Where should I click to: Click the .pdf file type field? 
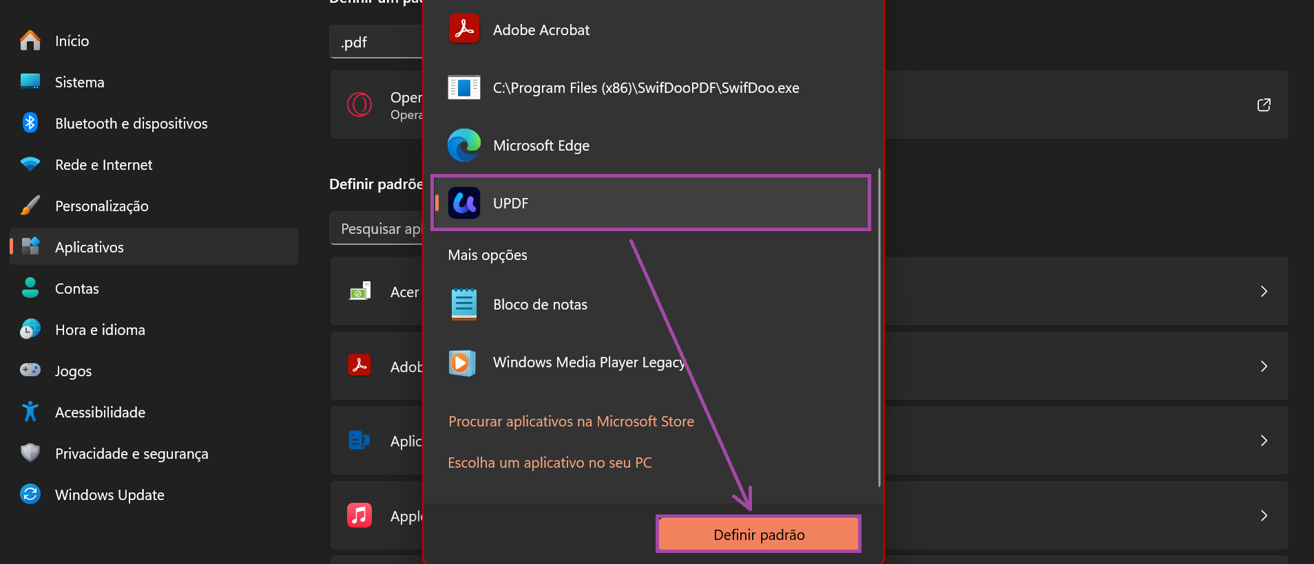(x=376, y=42)
